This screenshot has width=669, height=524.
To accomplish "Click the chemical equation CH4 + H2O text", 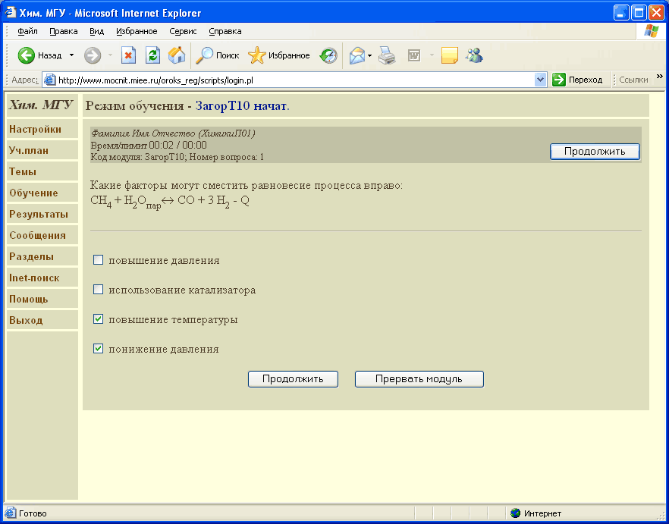I will tap(170, 202).
